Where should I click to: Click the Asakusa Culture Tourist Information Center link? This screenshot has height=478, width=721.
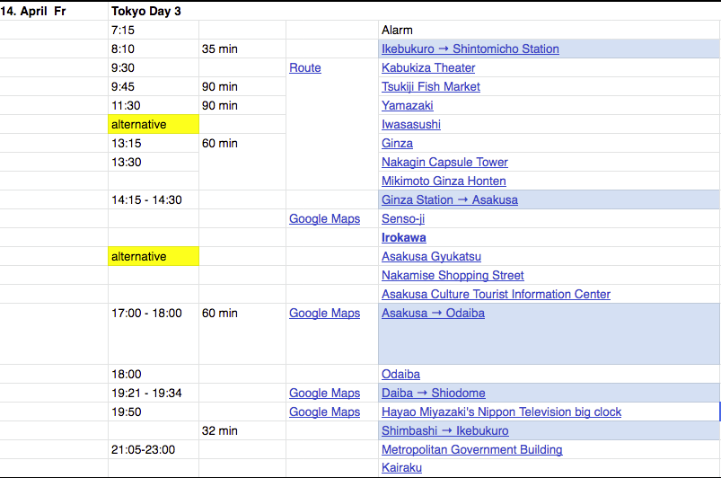point(496,295)
